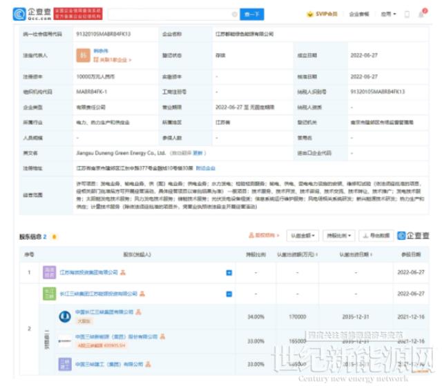Image resolution: width=442 pixels, height=386 pixels.
Task: Click the legal representative's orange avatar
Action: tap(83, 55)
